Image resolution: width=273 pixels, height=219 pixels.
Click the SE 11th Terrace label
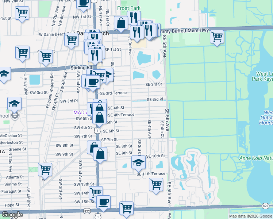tap(151, 174)
